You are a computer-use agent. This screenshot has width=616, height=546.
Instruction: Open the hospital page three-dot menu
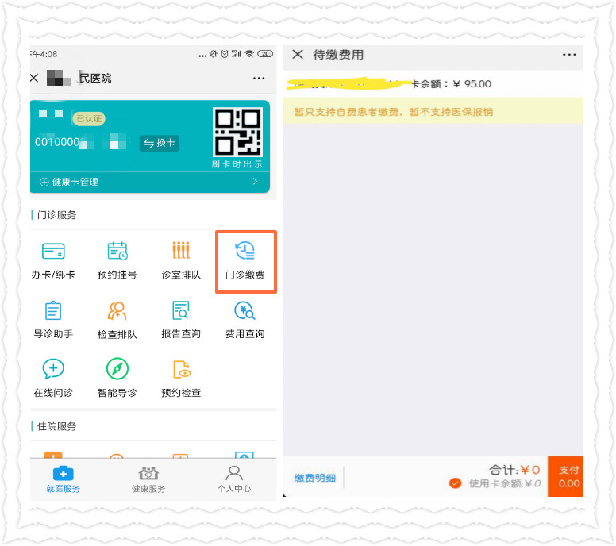click(x=259, y=79)
